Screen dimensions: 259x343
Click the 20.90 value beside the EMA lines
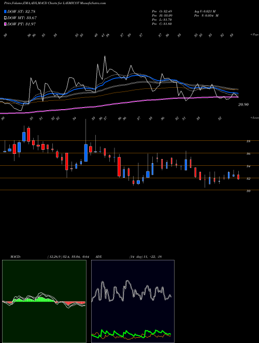pos(243,104)
